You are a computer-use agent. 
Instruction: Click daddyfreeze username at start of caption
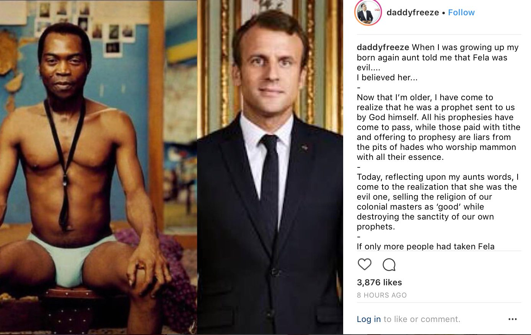coord(383,47)
